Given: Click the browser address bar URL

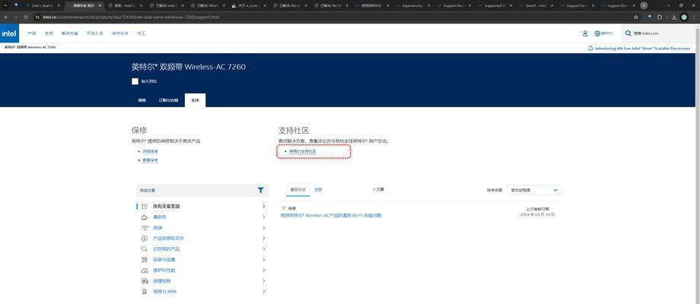Looking at the screenshot, I should pyautogui.click(x=131, y=17).
